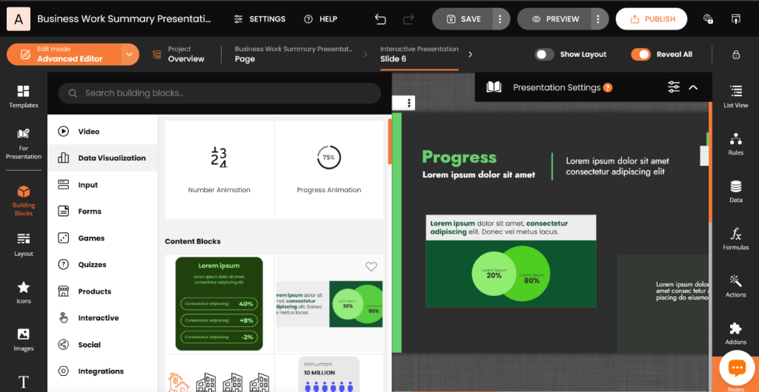Add the Progress Animation block
The height and width of the screenshot is (392, 759).
click(x=329, y=170)
